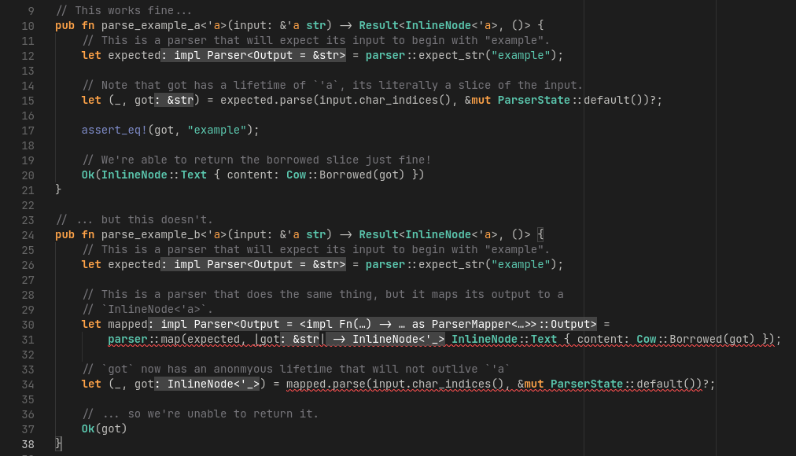Click "expected.parse" on line 15
This screenshot has height=456, width=796.
click(x=267, y=101)
